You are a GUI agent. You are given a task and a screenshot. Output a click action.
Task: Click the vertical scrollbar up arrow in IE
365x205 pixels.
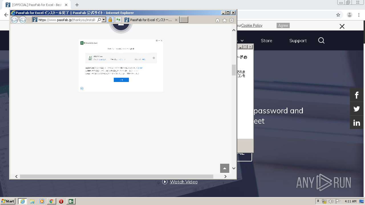point(234,30)
